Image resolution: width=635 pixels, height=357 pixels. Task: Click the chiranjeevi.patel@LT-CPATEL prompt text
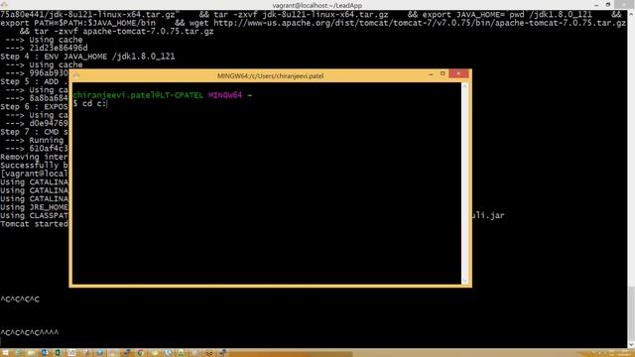point(138,95)
